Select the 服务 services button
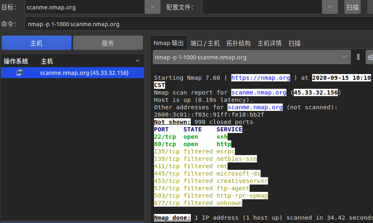 click(108, 43)
